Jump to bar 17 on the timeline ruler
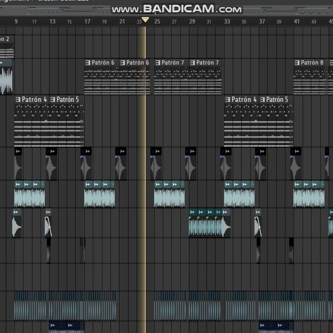 (x=88, y=21)
